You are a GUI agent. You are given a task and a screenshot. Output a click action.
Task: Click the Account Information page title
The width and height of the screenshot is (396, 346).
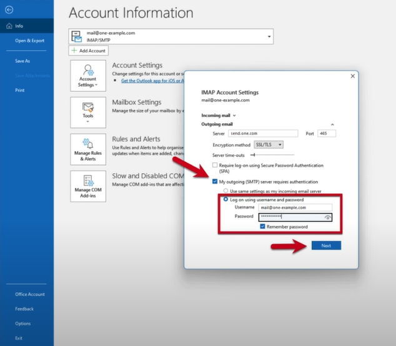point(131,12)
